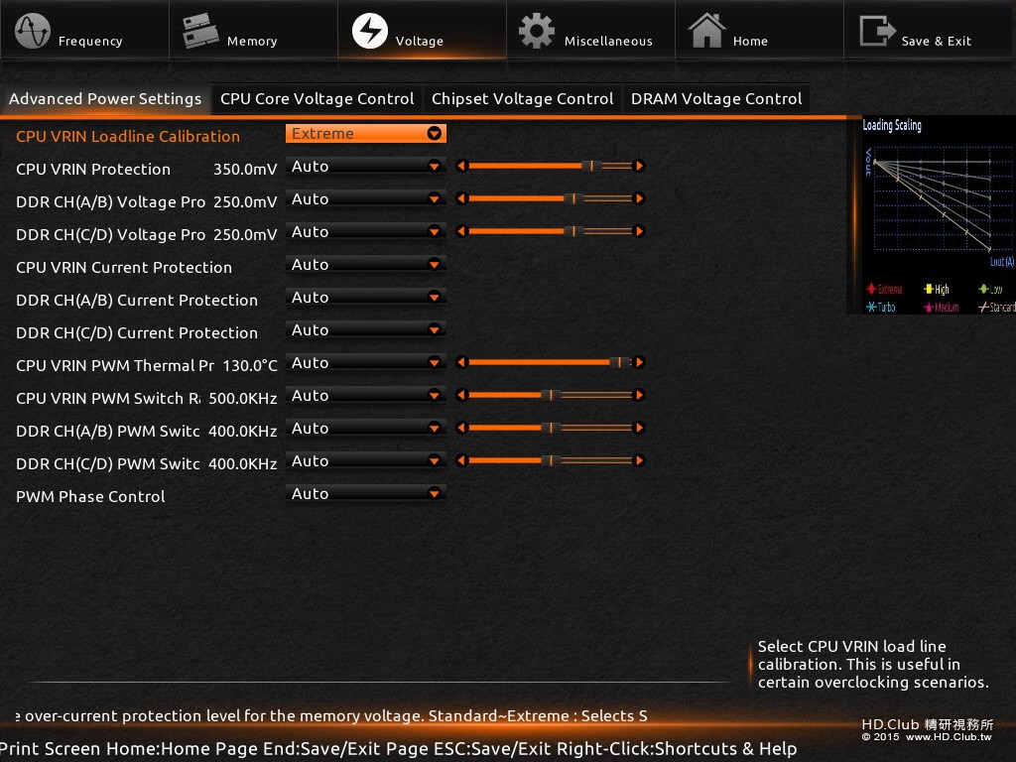
Task: Increase DDR CH(A/B) PWM Switch right arrow
Action: [x=639, y=428]
